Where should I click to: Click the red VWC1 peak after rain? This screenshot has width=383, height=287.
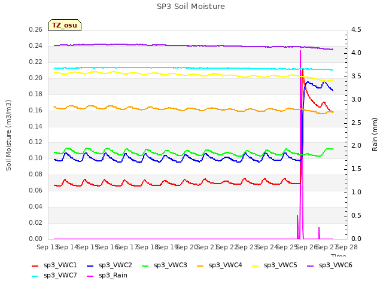tap(302, 71)
